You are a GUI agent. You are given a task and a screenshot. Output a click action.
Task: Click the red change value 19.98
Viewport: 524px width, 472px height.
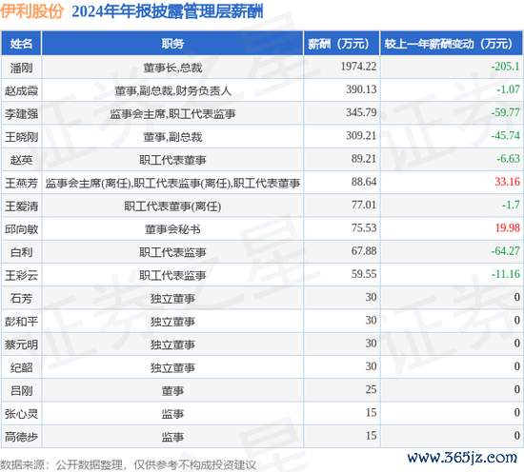tap(507, 227)
